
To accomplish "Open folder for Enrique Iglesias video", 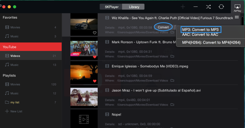I will [x=172, y=80].
